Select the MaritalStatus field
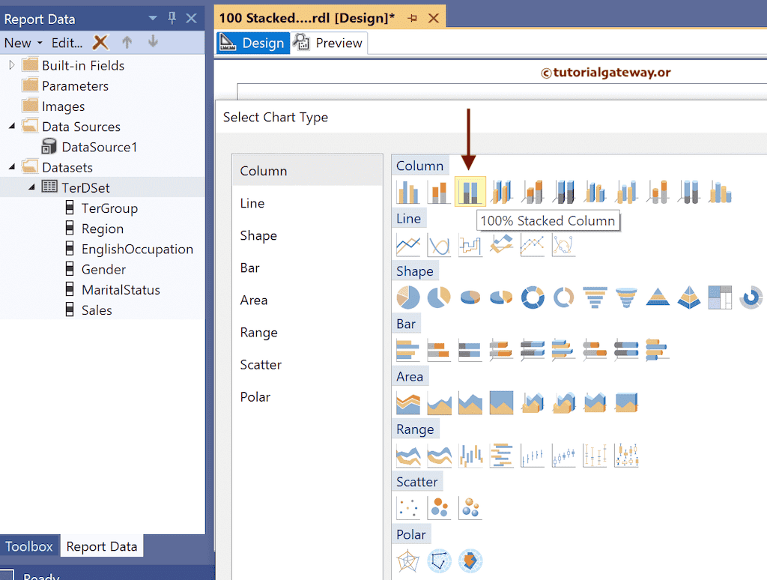 coord(121,290)
